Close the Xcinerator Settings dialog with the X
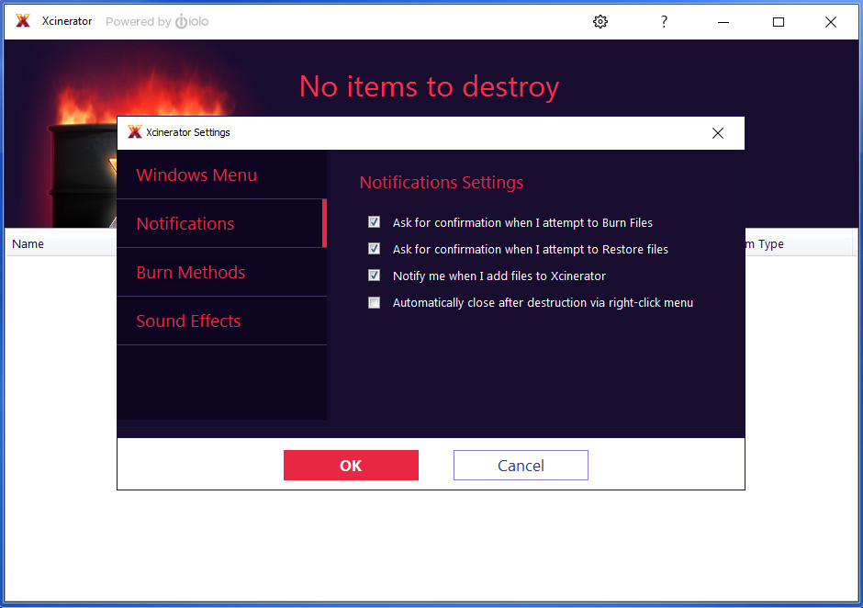Screen dimensions: 863x608 pyautogui.click(x=717, y=132)
